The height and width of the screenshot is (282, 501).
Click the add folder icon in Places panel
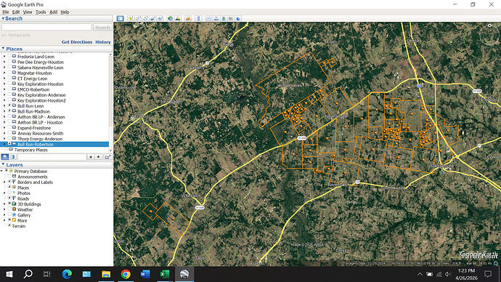(x=107, y=157)
